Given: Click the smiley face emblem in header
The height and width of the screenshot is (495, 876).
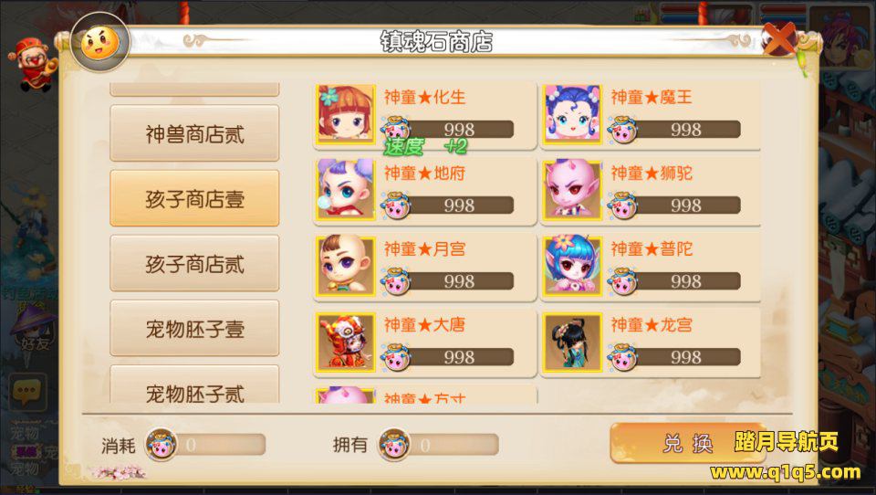Looking at the screenshot, I should tap(100, 43).
